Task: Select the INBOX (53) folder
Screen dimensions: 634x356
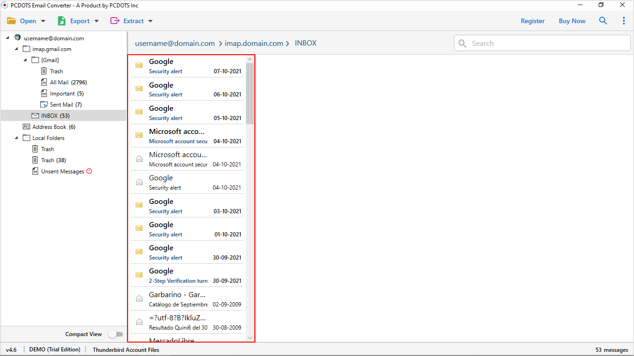Action: coord(55,115)
